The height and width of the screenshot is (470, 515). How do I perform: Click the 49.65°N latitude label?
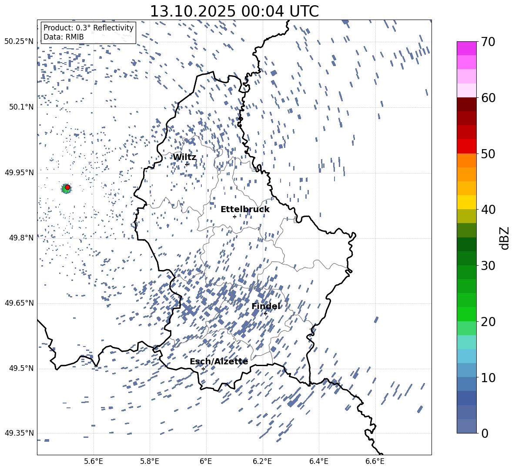(19, 303)
